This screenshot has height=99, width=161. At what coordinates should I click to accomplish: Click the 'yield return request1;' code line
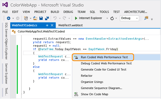[x=52, y=42]
